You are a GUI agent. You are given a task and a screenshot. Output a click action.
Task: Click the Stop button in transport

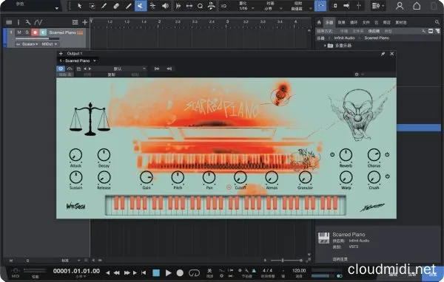click(x=156, y=272)
